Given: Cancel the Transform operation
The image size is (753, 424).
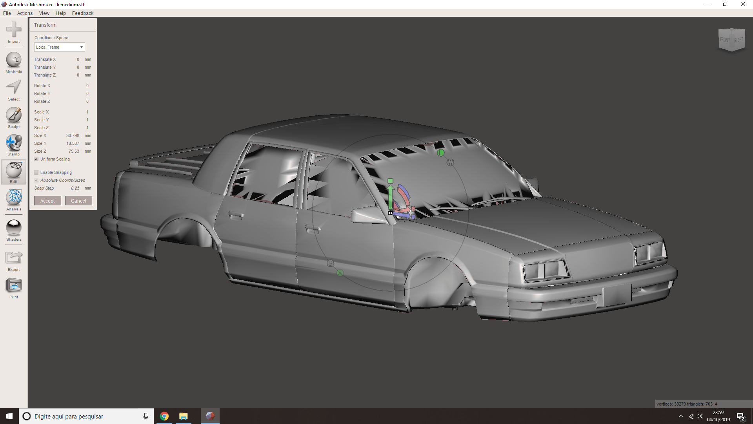Looking at the screenshot, I should [78, 201].
